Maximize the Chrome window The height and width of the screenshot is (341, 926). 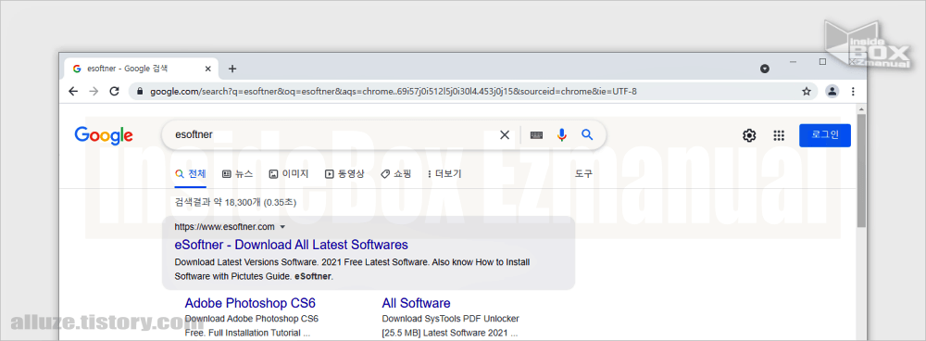point(822,61)
